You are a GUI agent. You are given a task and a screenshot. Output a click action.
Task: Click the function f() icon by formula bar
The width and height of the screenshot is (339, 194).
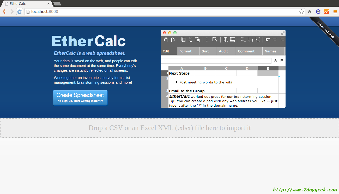276,61
